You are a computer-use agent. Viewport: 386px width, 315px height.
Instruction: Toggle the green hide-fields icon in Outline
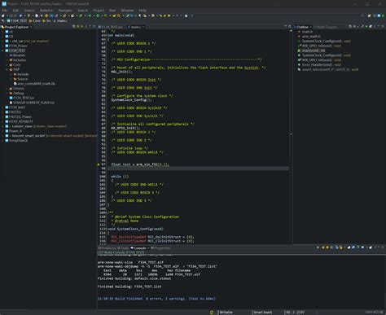[366, 27]
